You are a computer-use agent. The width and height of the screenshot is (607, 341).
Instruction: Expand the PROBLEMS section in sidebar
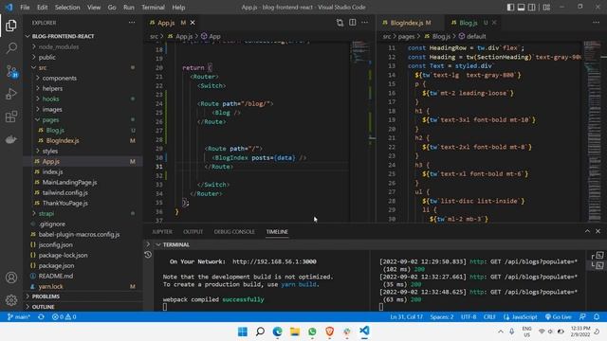click(x=83, y=296)
